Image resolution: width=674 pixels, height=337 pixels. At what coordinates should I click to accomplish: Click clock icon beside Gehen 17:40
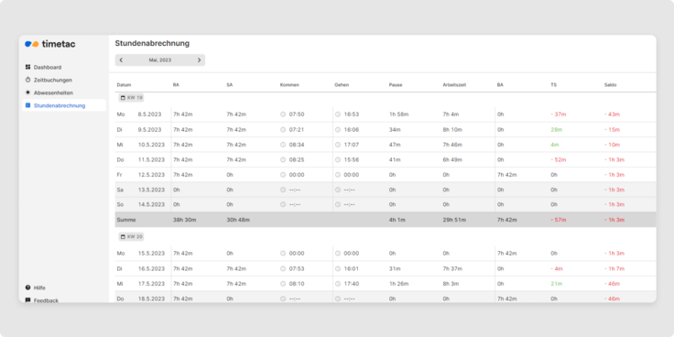pyautogui.click(x=338, y=284)
